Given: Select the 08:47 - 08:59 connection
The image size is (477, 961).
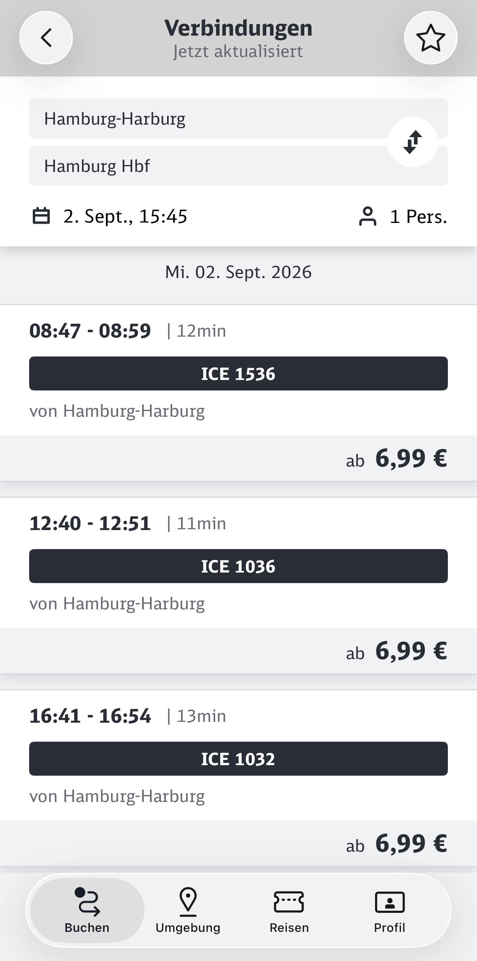Looking at the screenshot, I should (x=238, y=370).
